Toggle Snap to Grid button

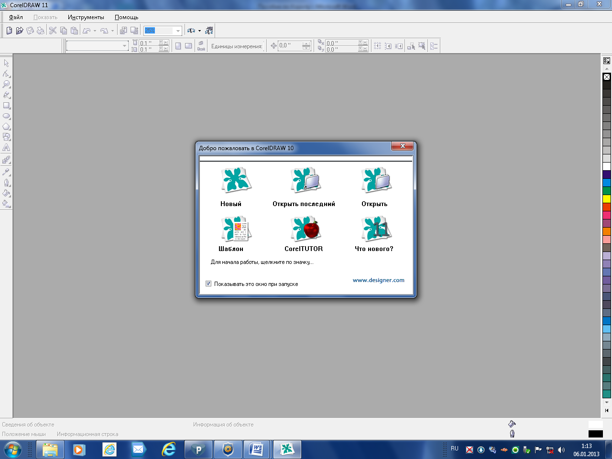pos(378,46)
